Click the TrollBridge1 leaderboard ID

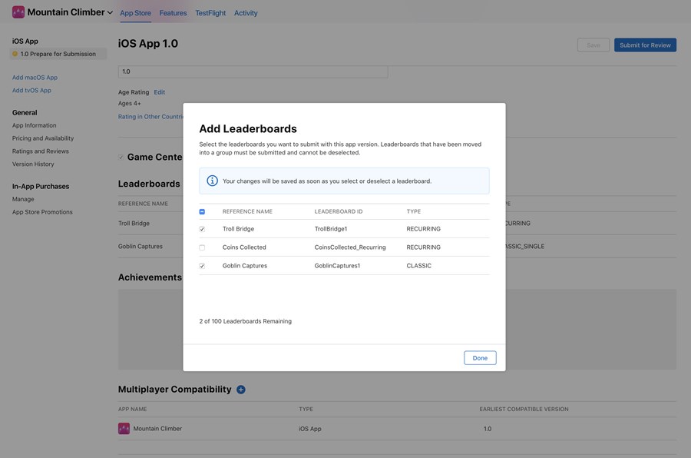[x=331, y=228]
